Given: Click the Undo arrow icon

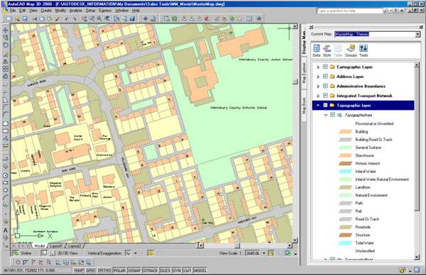Looking at the screenshot, I should coord(67,18).
